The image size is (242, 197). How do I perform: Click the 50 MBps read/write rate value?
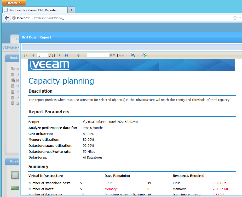coord(89,152)
